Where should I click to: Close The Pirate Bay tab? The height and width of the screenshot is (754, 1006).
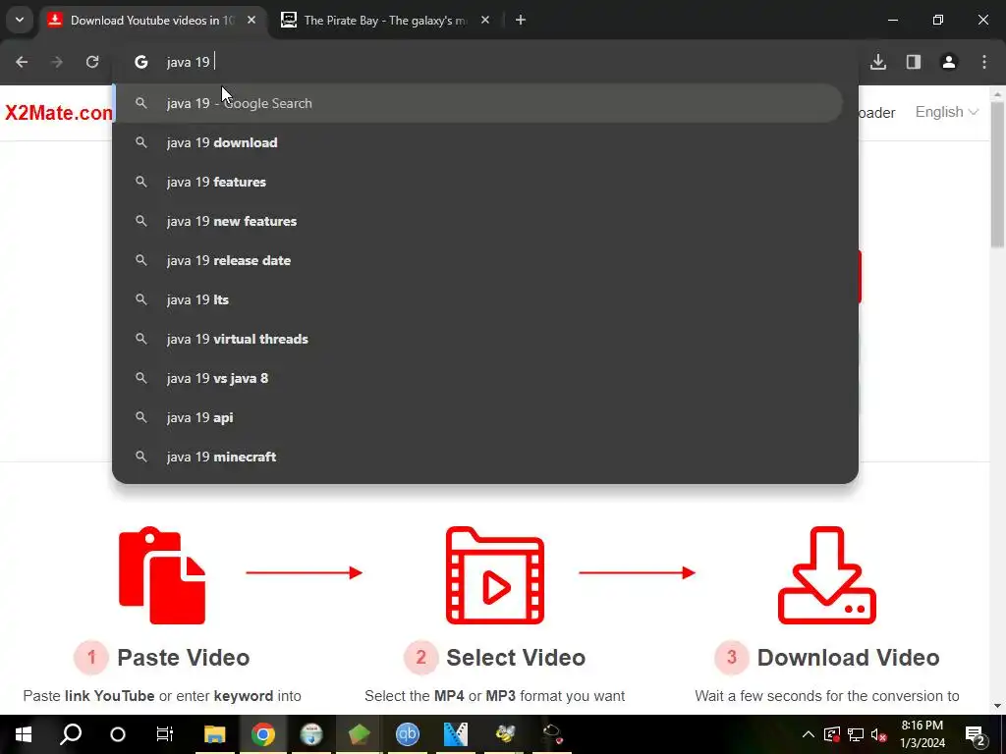[485, 20]
